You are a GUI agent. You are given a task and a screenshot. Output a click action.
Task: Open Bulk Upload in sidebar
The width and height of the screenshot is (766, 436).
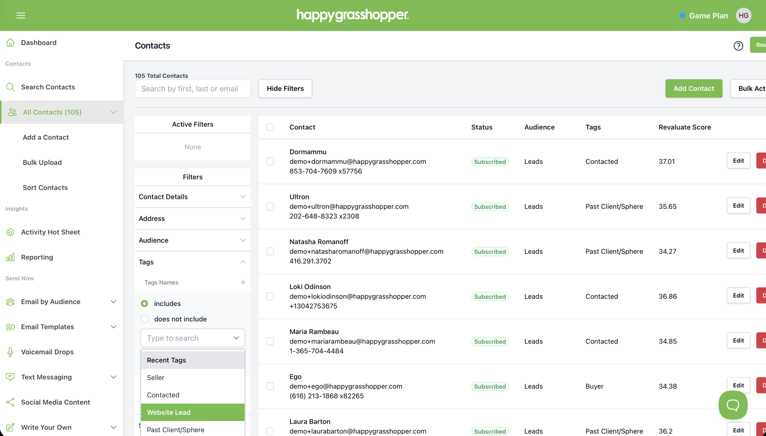[x=42, y=162]
